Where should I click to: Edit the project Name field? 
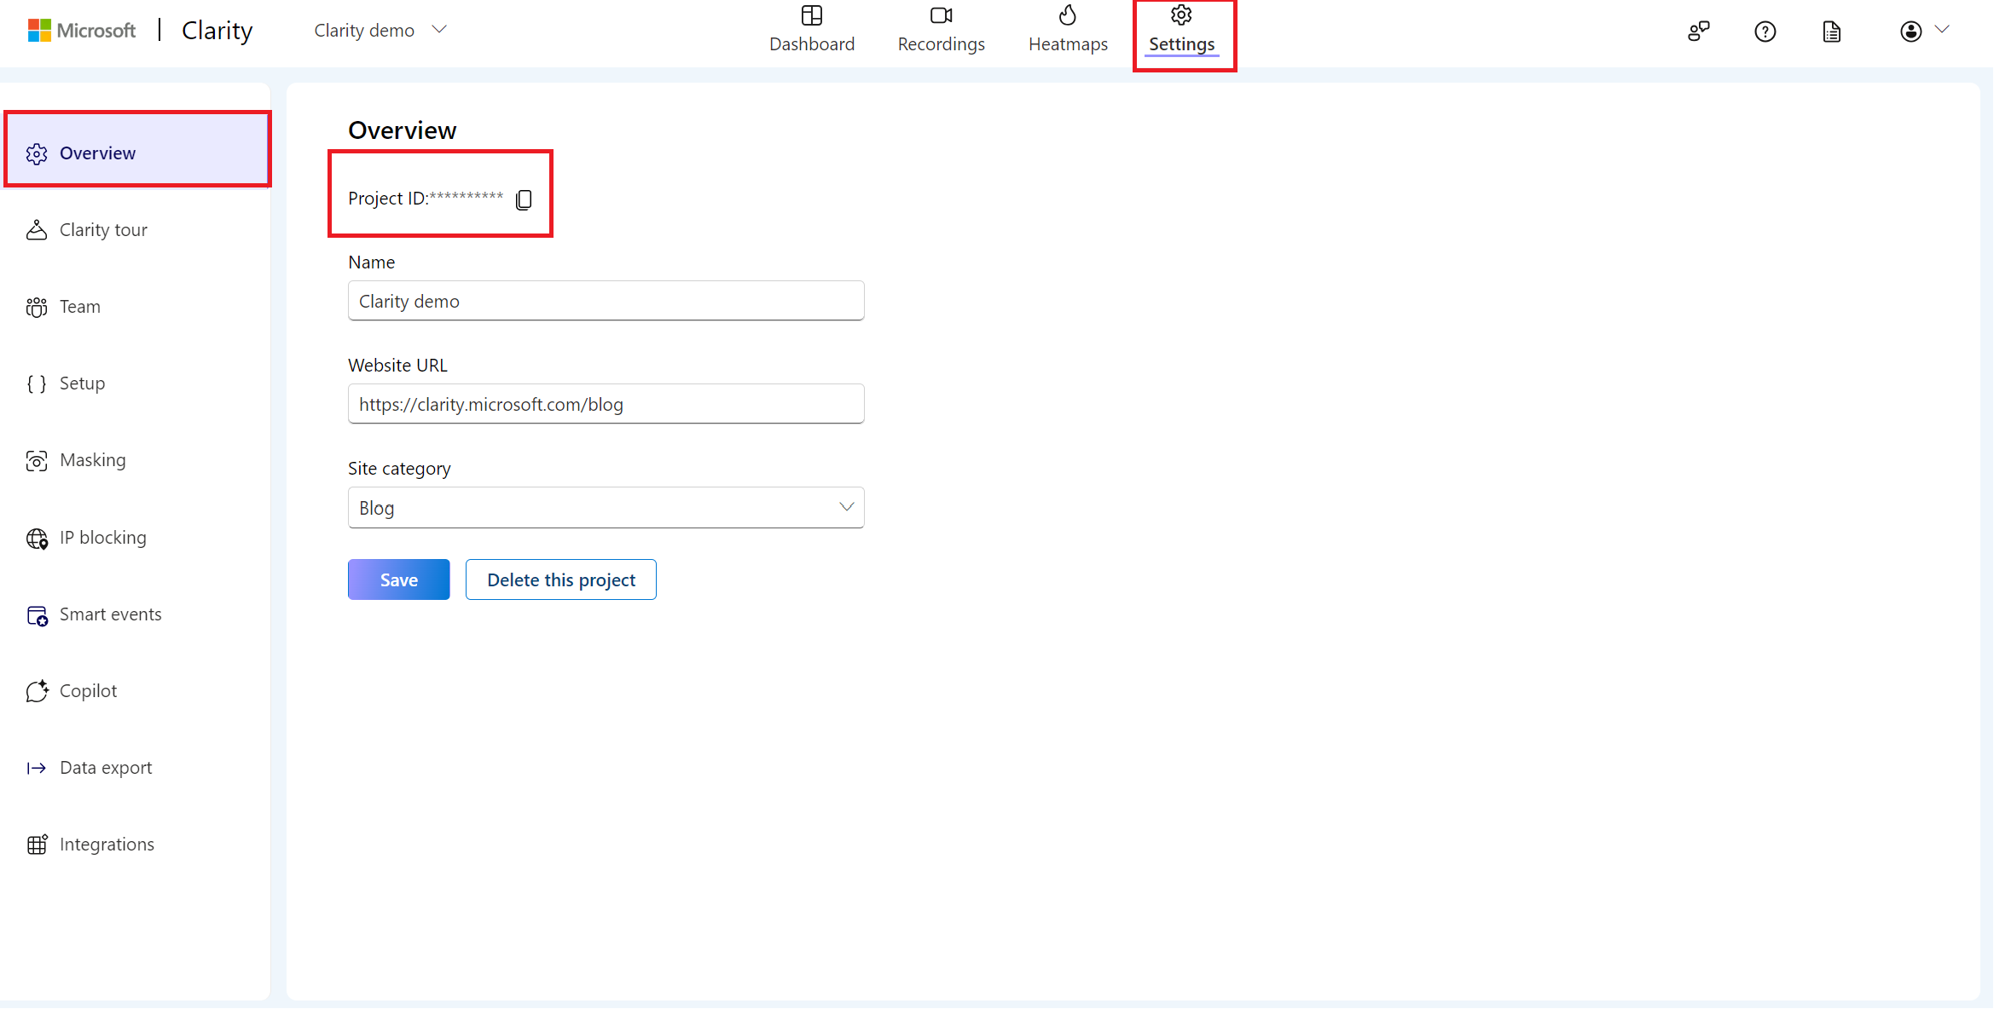(605, 300)
